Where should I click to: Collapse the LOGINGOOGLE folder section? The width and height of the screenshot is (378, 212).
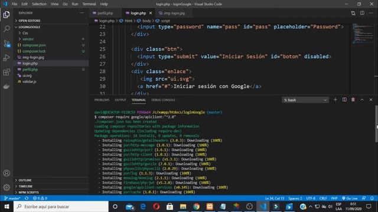tap(29, 27)
